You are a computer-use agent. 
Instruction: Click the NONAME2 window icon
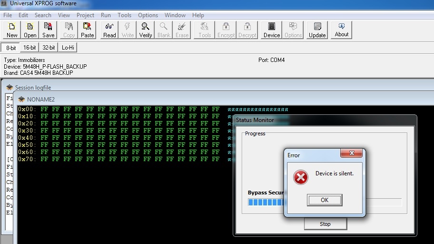pos(21,99)
